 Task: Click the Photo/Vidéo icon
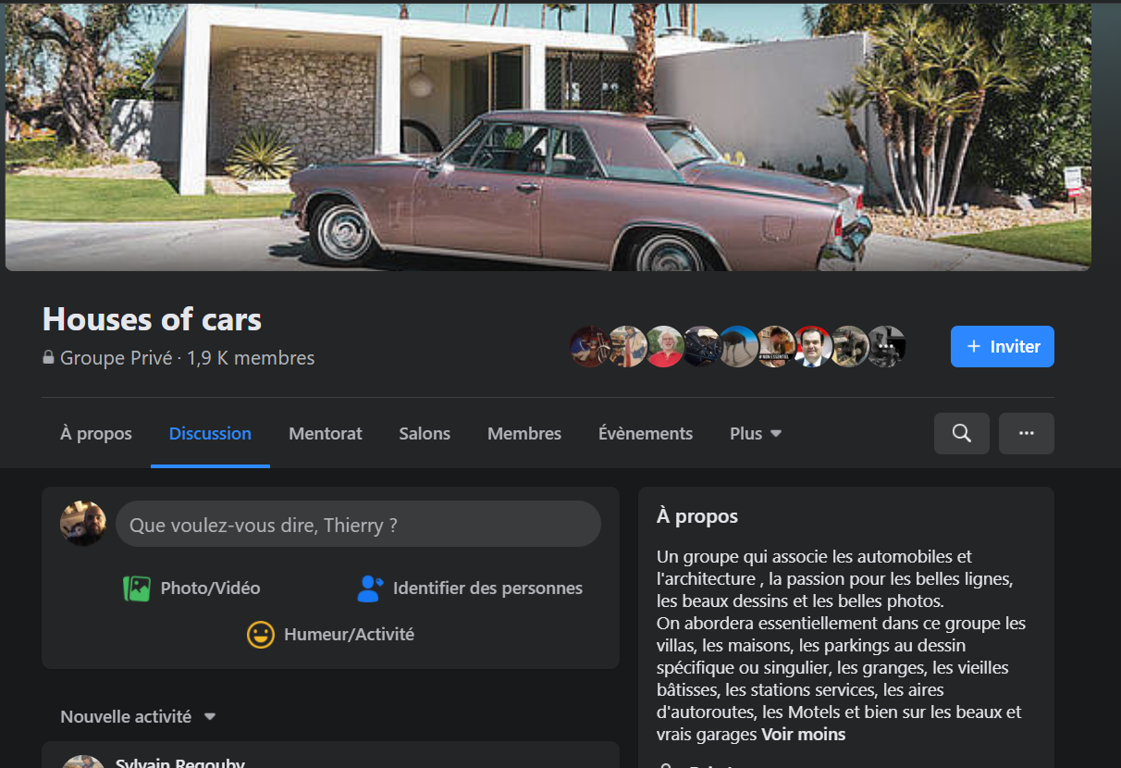click(x=137, y=588)
